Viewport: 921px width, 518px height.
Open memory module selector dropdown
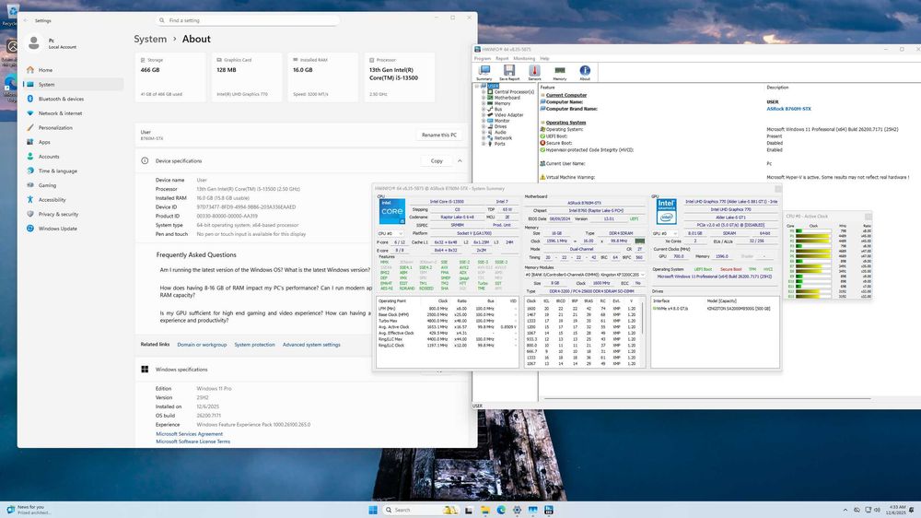coord(585,275)
